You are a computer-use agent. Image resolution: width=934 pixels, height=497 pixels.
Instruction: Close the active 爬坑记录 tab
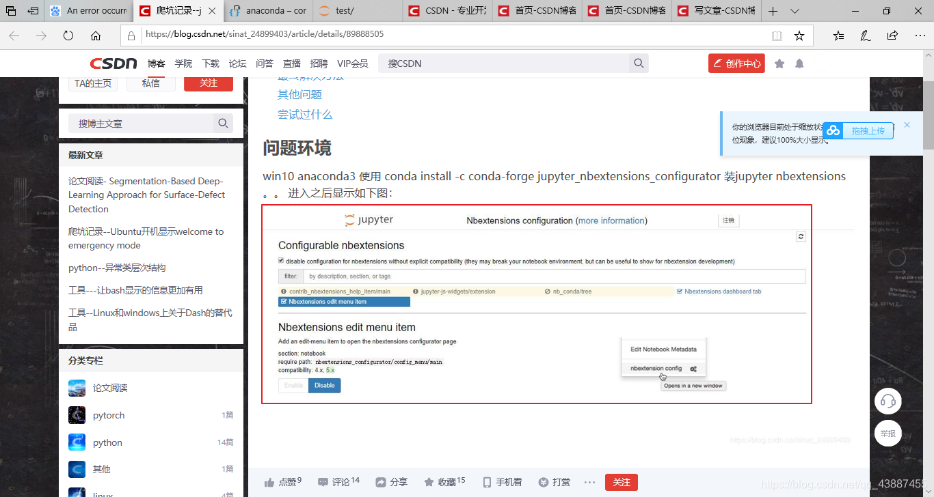[212, 11]
